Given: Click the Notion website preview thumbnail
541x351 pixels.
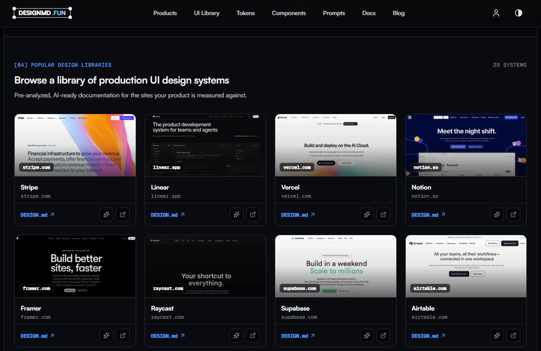Looking at the screenshot, I should (466, 145).
